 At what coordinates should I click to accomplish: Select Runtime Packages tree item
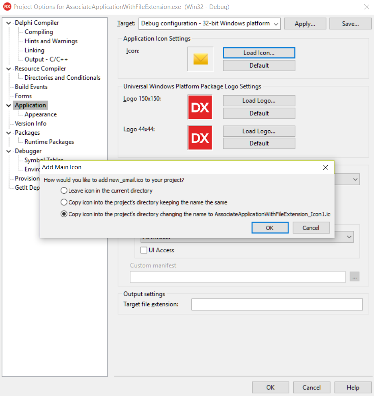(49, 142)
